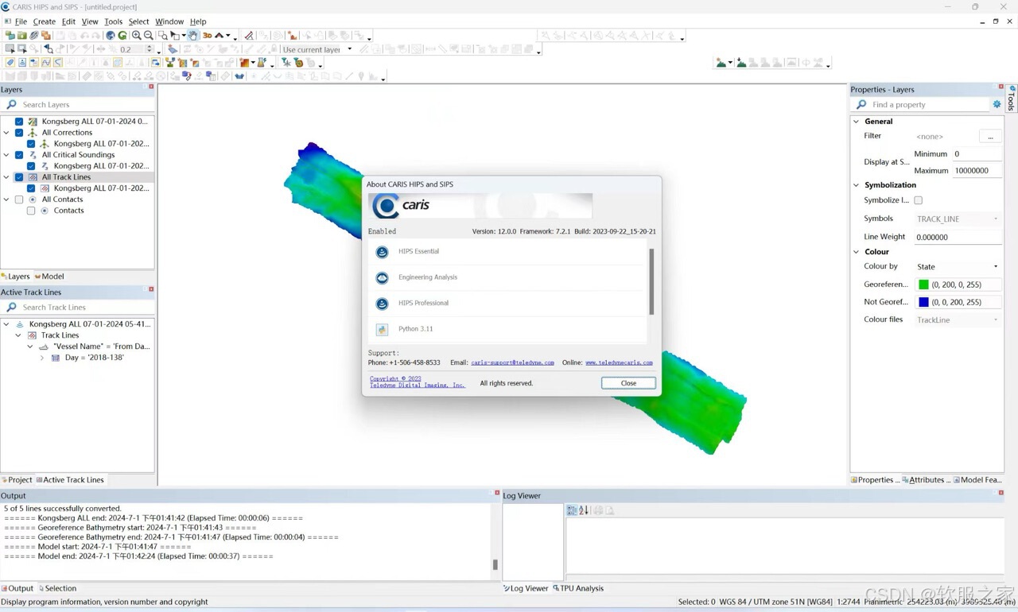Viewport: 1018px width, 612px height.
Task: Collapse the All Critical Soundings tree node
Action: tap(7, 155)
